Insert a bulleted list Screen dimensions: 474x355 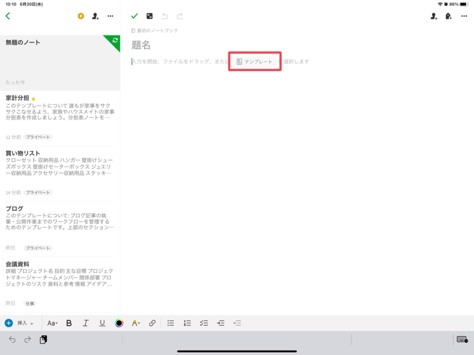tap(170, 323)
